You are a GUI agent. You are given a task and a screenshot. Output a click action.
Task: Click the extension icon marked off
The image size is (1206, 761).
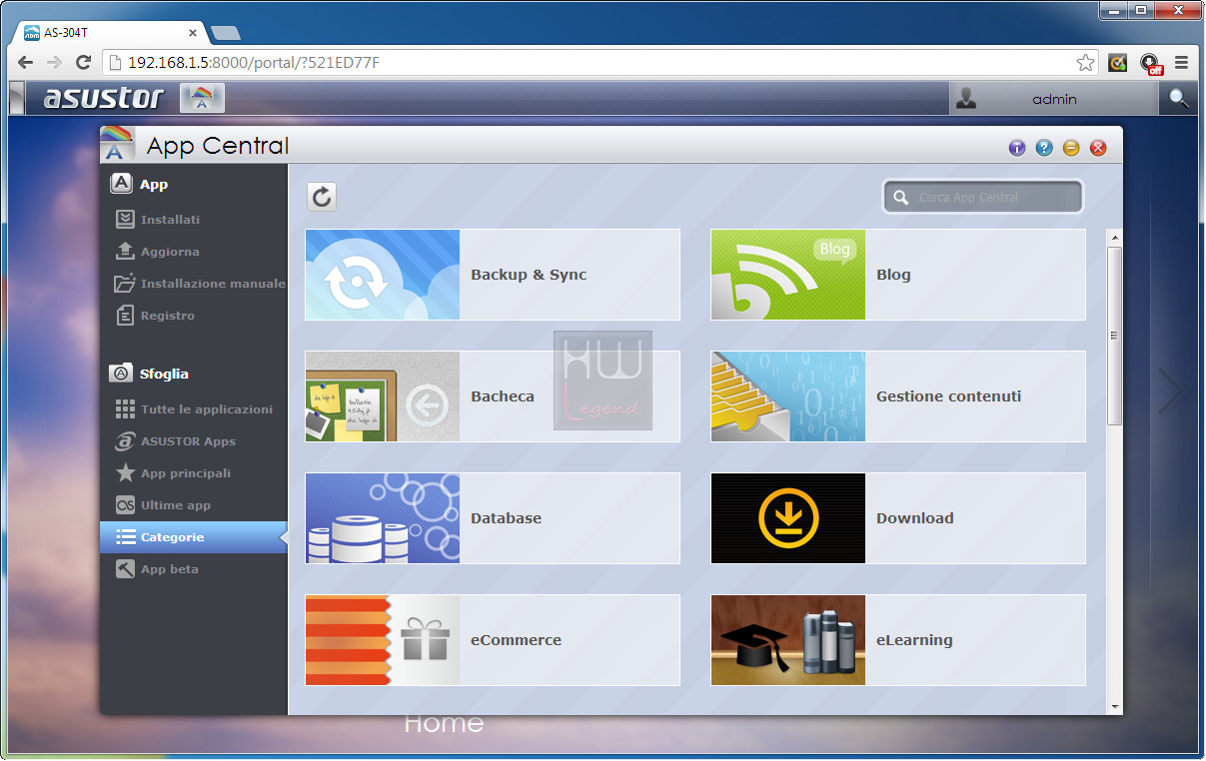(1150, 64)
